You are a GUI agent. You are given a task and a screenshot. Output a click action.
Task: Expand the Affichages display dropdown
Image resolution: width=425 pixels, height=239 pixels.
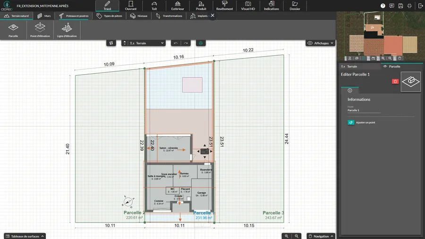tap(321, 43)
